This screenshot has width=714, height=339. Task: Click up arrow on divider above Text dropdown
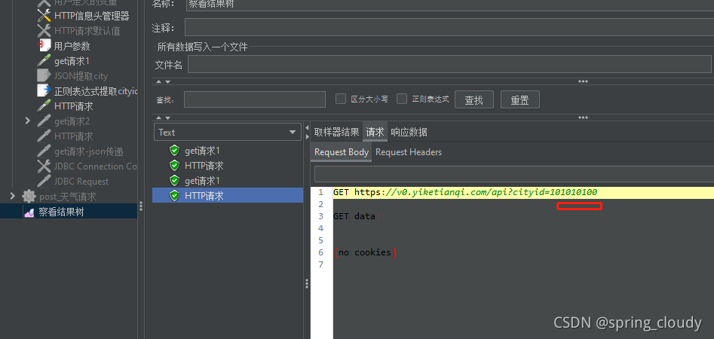click(x=158, y=118)
